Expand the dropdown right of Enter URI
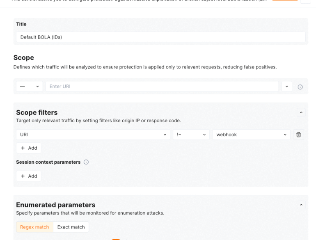This screenshot has width=316, height=240. click(x=286, y=87)
